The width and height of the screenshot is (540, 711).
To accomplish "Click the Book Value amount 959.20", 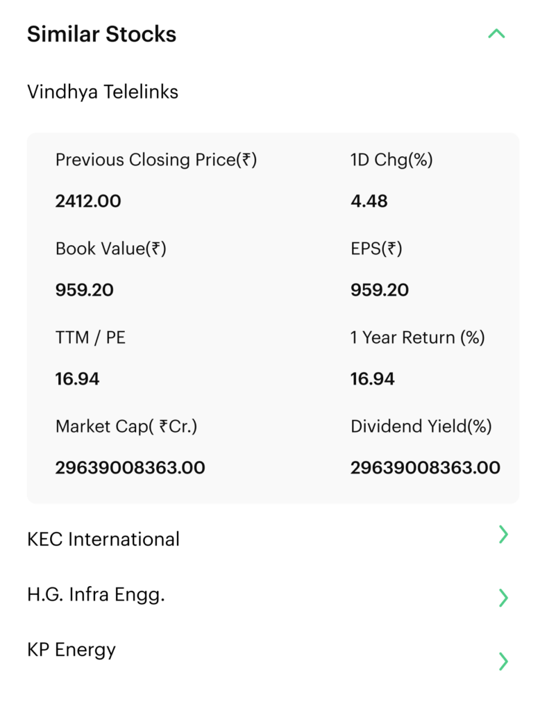I will [85, 290].
